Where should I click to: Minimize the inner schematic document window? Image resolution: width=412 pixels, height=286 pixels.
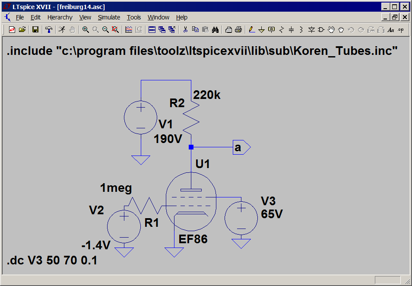tap(386, 17)
